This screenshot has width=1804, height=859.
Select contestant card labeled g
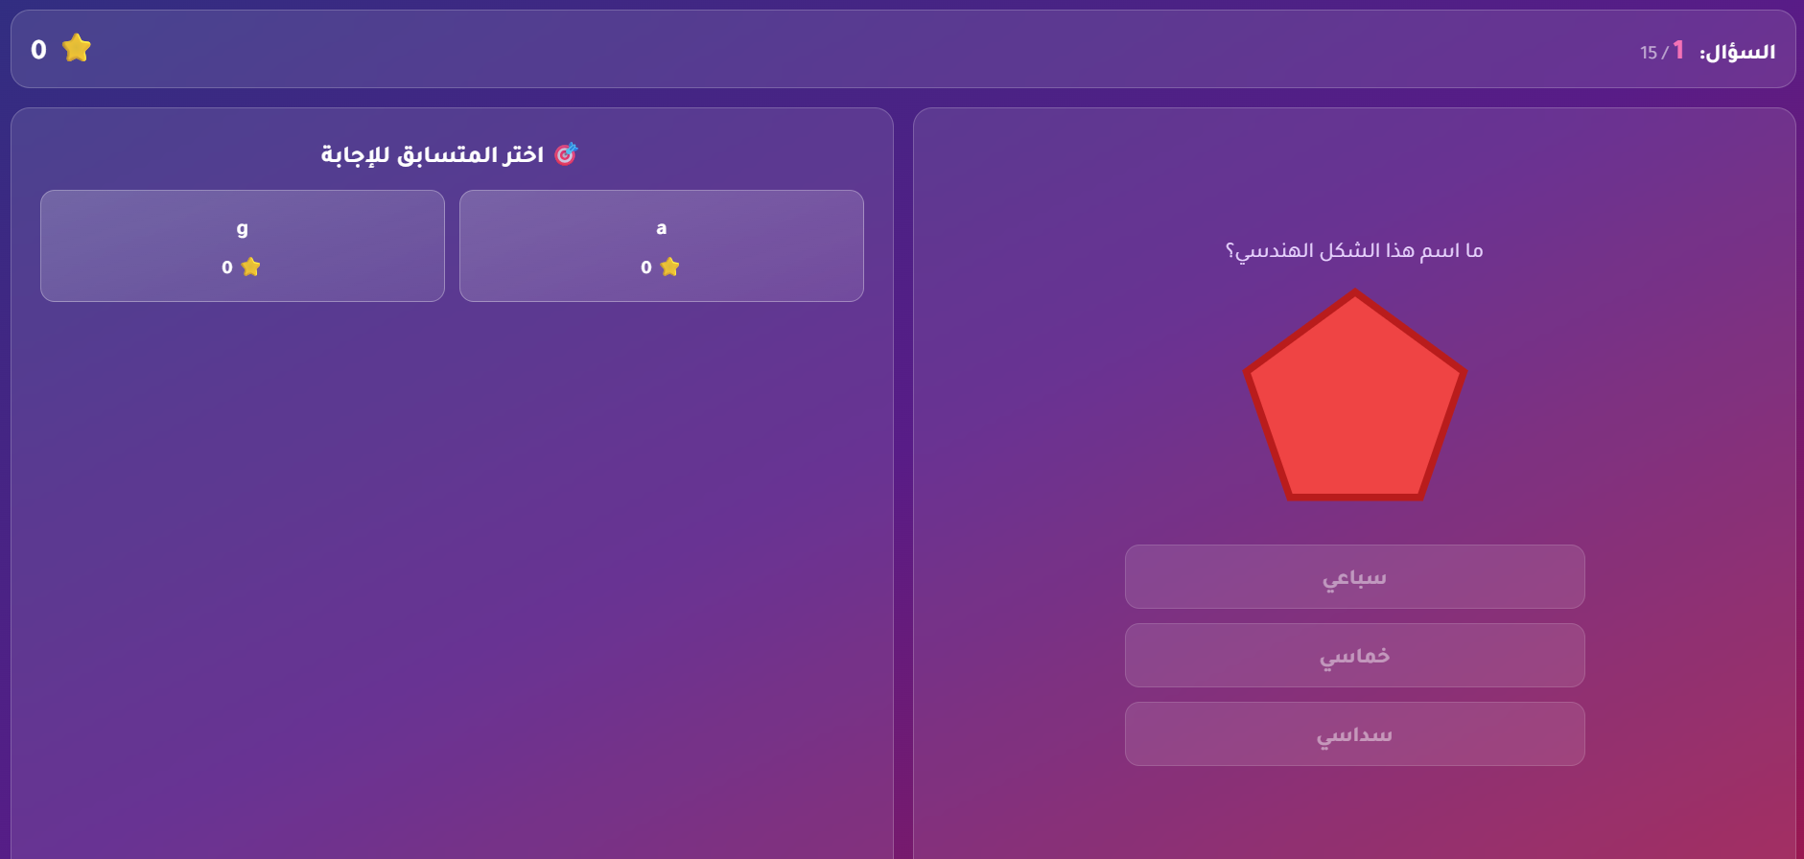[242, 245]
